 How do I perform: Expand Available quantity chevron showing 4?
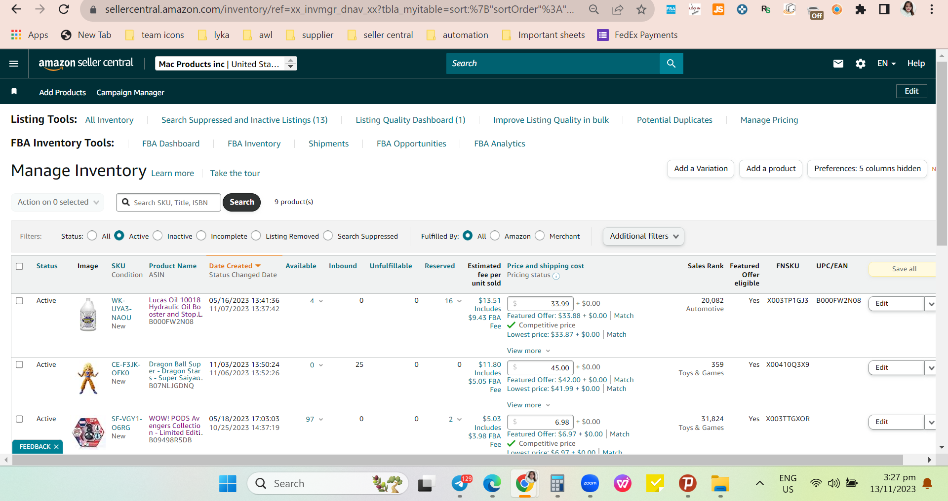[x=321, y=301]
